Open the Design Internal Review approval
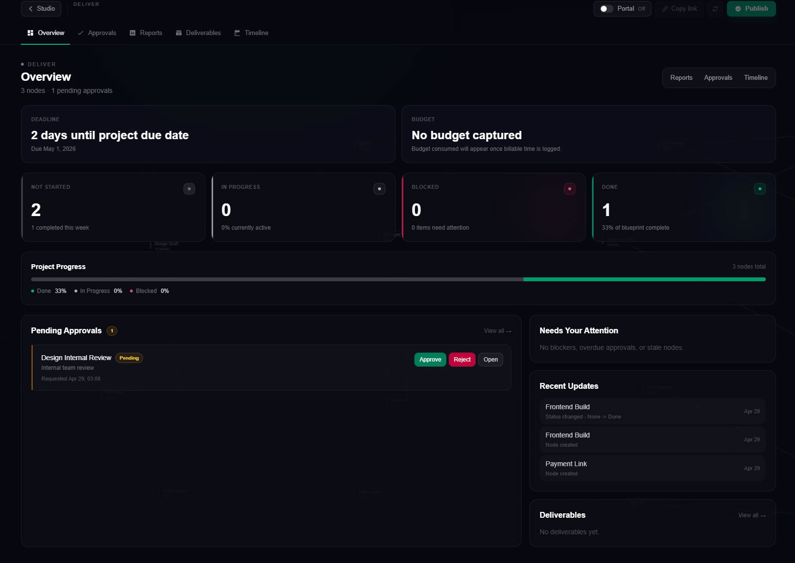The width and height of the screenshot is (795, 563). pos(490,359)
